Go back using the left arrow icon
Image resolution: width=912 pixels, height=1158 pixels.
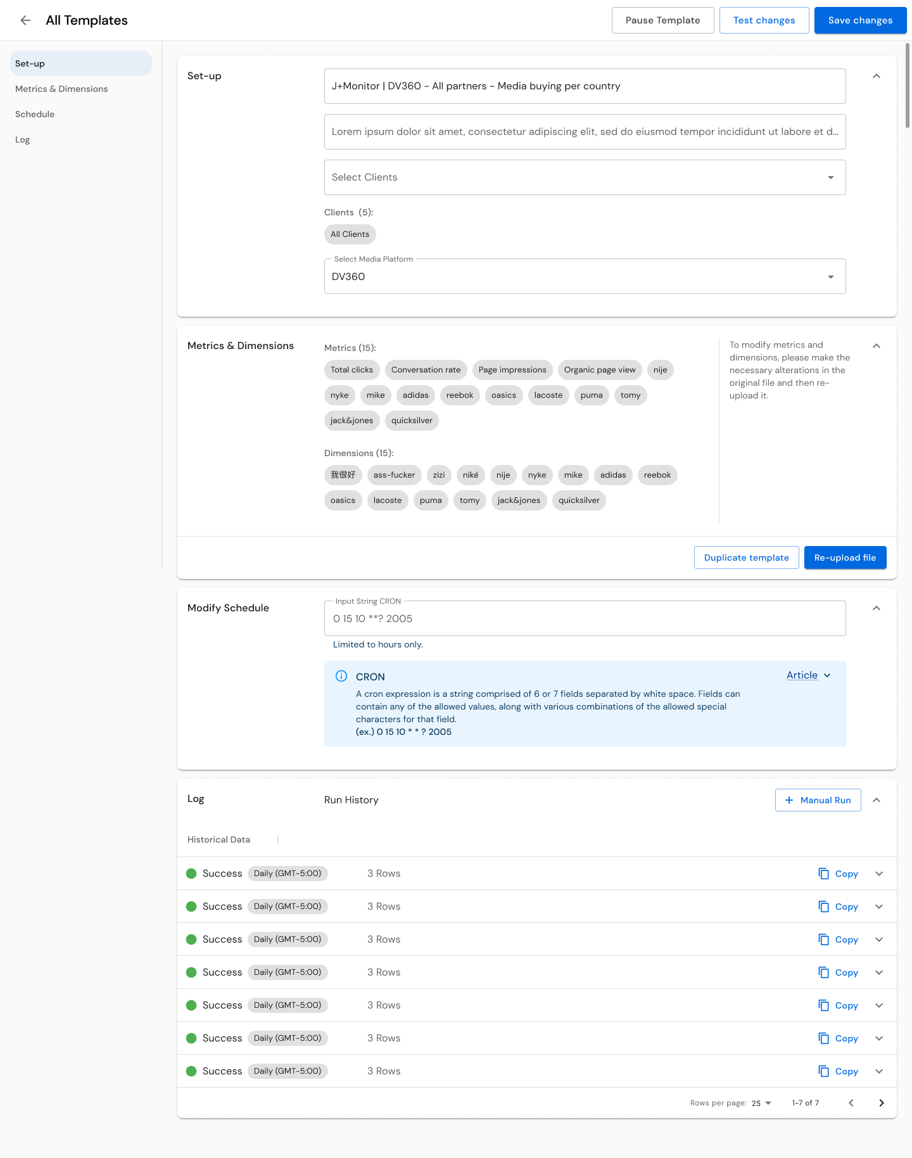(x=25, y=20)
